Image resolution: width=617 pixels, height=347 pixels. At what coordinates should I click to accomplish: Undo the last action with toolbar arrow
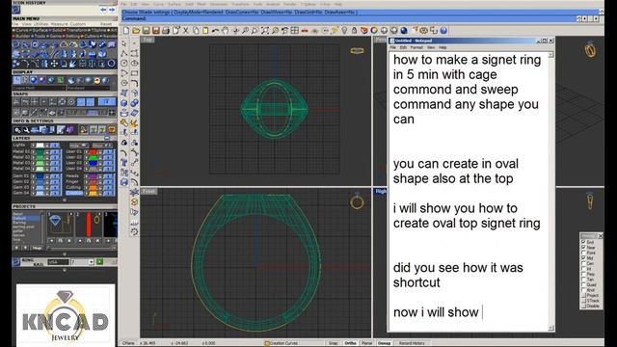215,30
